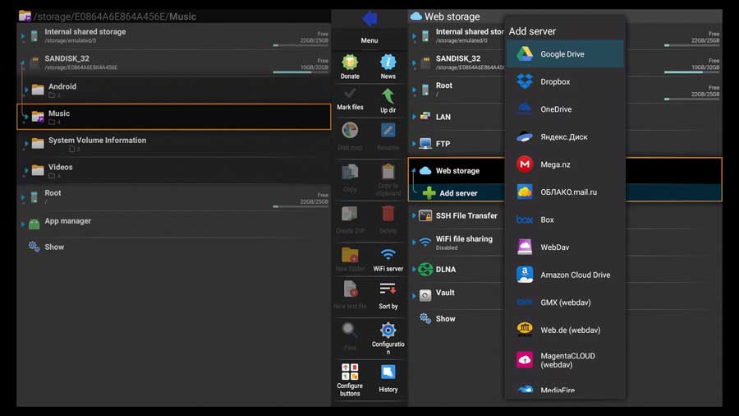Click the /storage/E0864A6E864A456E/Music path header
The image size is (739, 416).
tap(114, 16)
